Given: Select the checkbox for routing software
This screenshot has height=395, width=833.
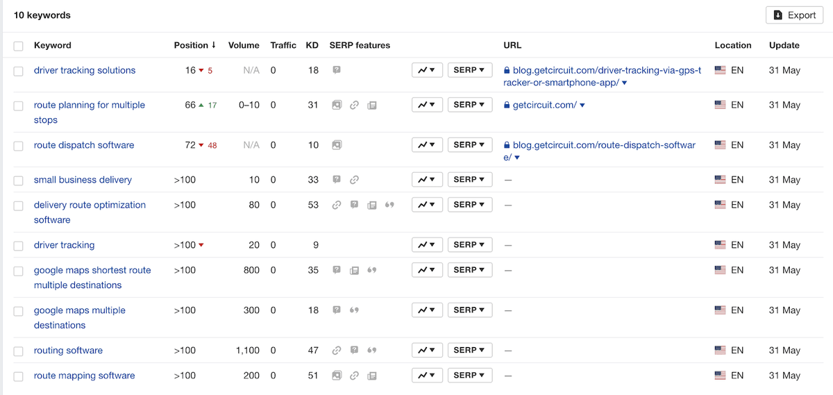Looking at the screenshot, I should 18,351.
